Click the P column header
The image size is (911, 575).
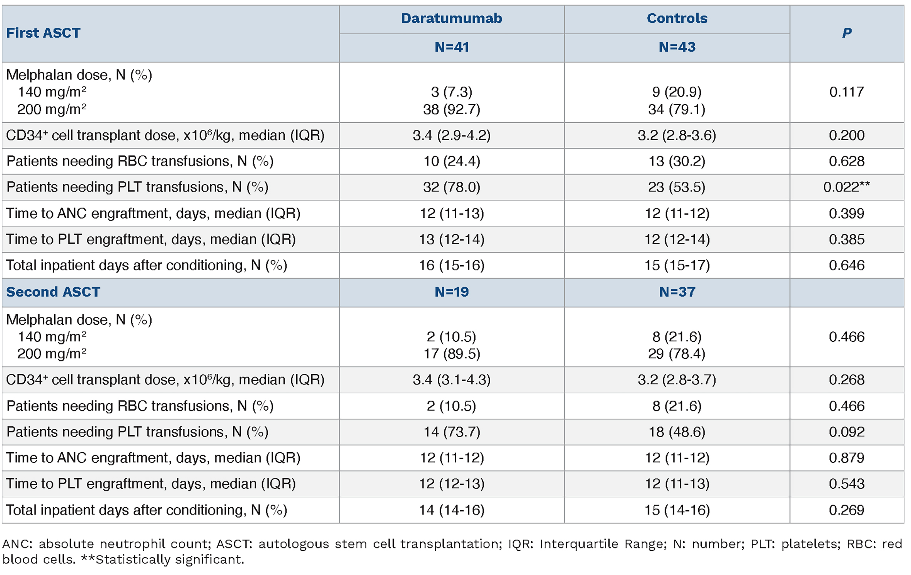coord(846,33)
